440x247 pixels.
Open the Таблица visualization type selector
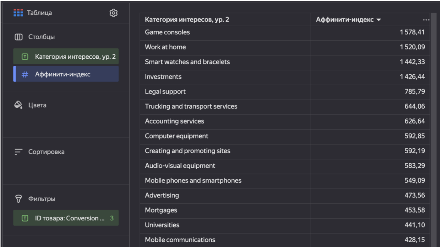(33, 13)
